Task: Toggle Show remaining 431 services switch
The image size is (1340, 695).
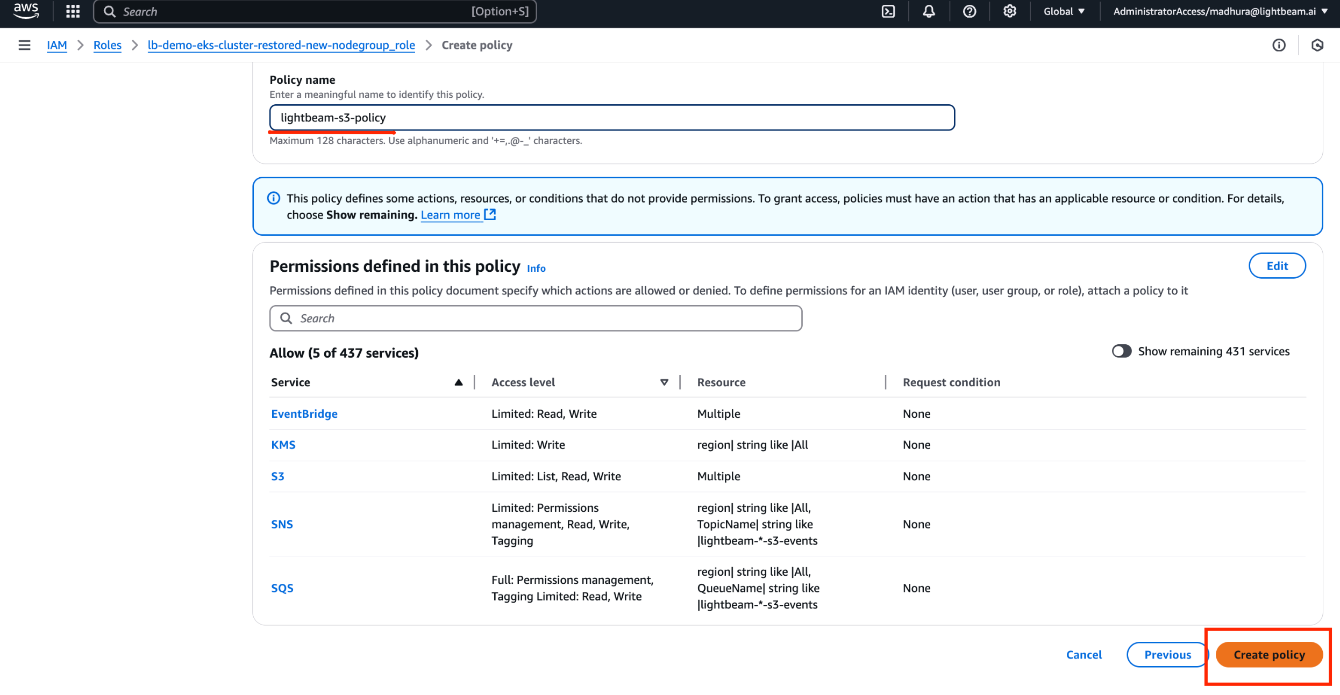Action: 1122,351
